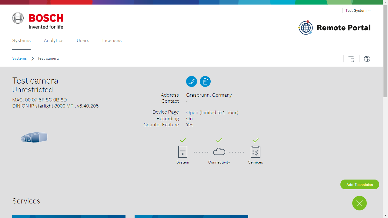Click the System status icon

pyautogui.click(x=182, y=152)
